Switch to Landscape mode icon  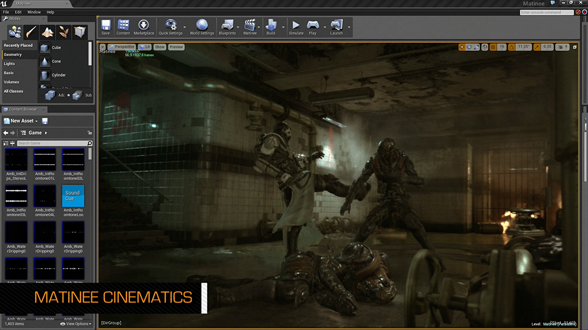(48, 32)
